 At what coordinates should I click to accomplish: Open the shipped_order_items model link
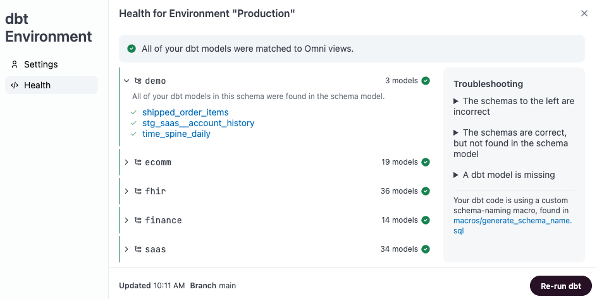tap(185, 112)
